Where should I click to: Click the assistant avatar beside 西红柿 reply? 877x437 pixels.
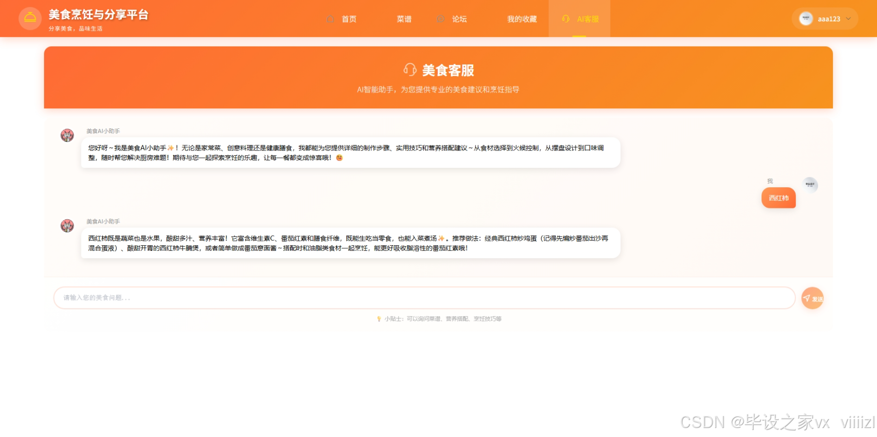[67, 226]
